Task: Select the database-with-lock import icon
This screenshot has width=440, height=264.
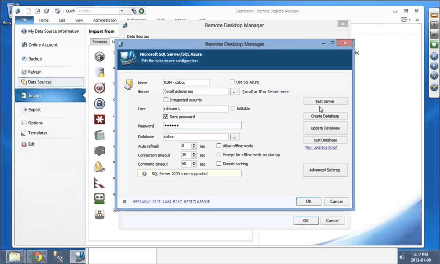Action: pyautogui.click(x=99, y=72)
